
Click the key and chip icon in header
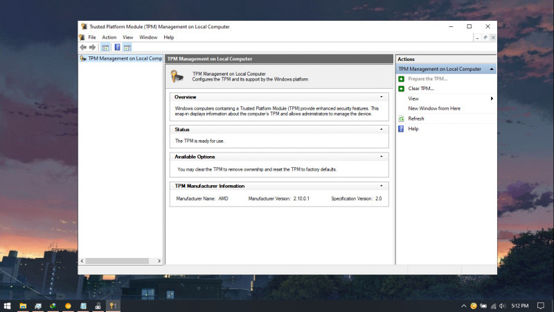(177, 76)
